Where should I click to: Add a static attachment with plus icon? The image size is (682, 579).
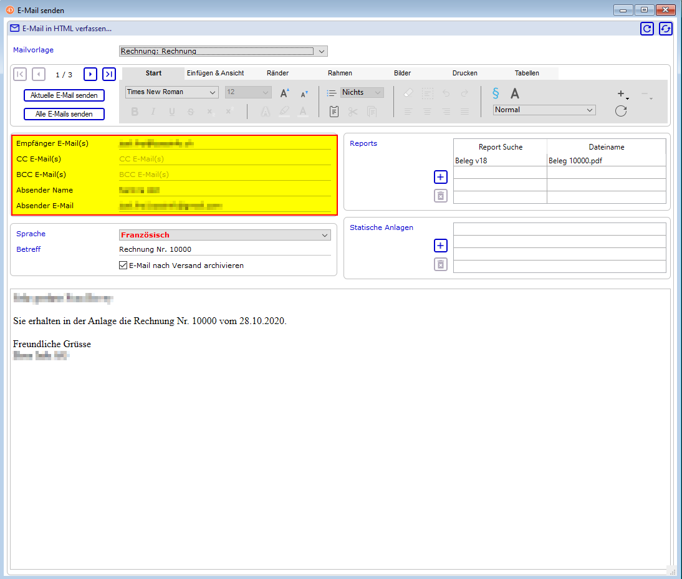440,246
